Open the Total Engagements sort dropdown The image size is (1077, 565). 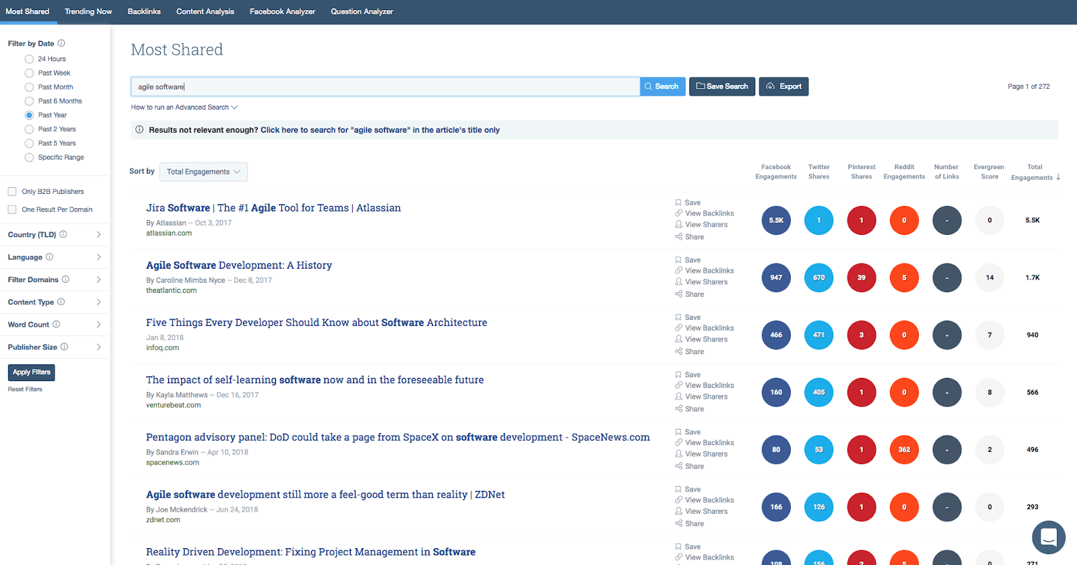click(x=203, y=172)
